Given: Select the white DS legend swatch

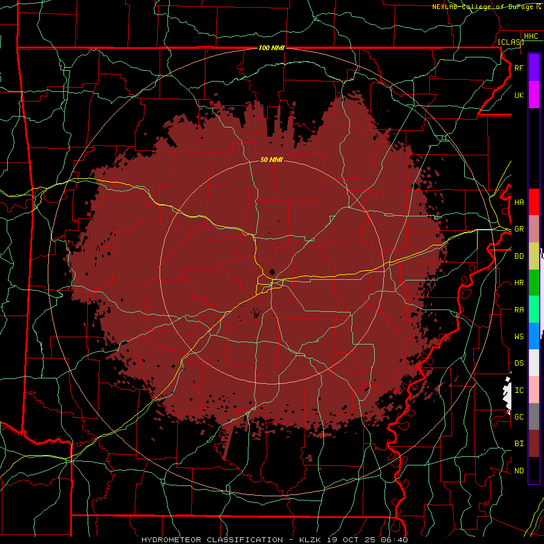Looking at the screenshot, I should (534, 363).
